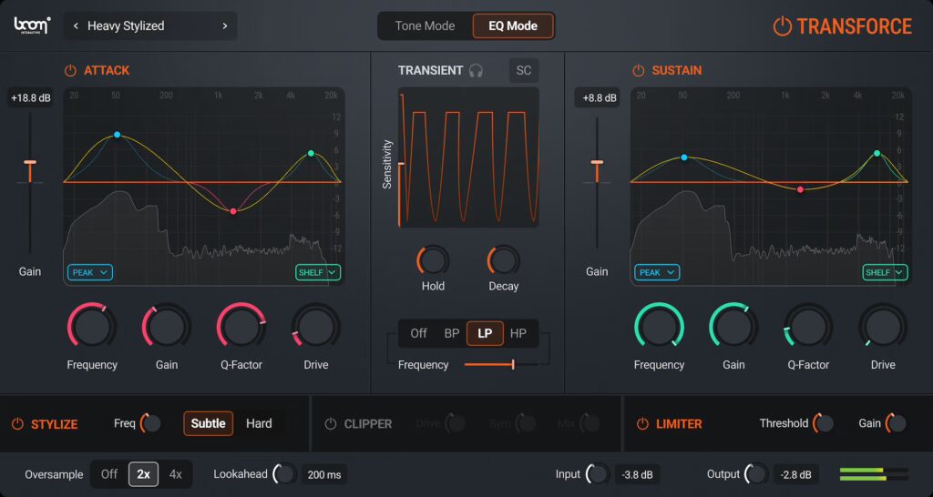Click the +18.8 dB Attack gain value
The image size is (933, 497).
point(30,98)
